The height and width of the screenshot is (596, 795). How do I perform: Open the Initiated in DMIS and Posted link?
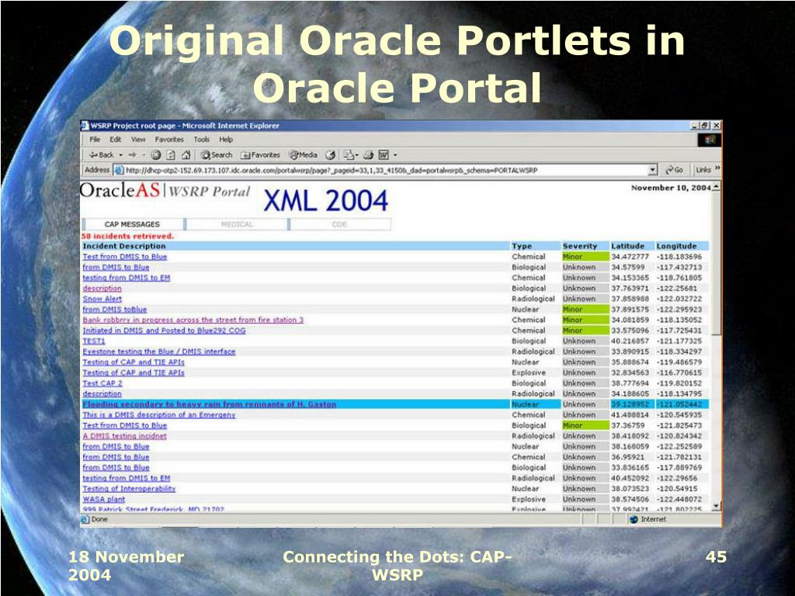point(165,331)
